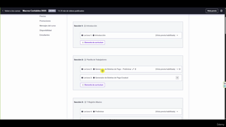
Task: Click the Lectura 3 published check icon
Action: pyautogui.click(x=82, y=78)
